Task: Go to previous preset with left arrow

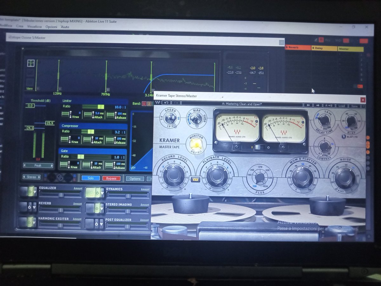Action: pyautogui.click(x=308, y=106)
